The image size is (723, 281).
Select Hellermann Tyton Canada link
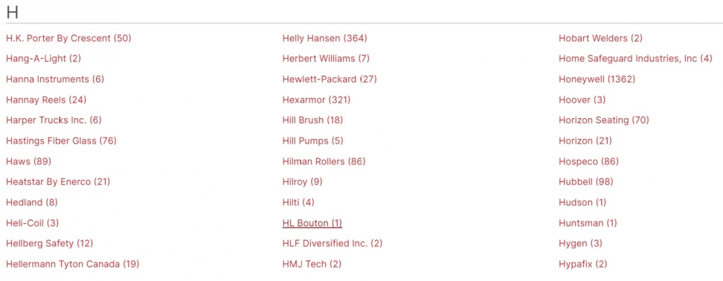[x=72, y=264]
